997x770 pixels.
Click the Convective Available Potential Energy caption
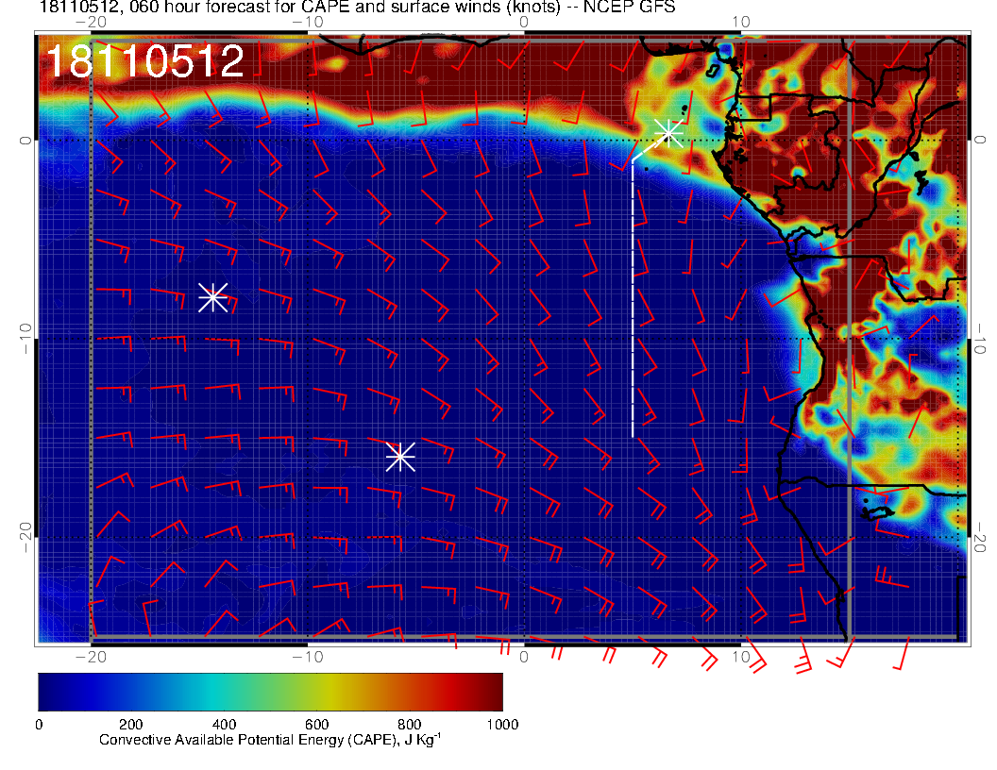click(x=270, y=740)
